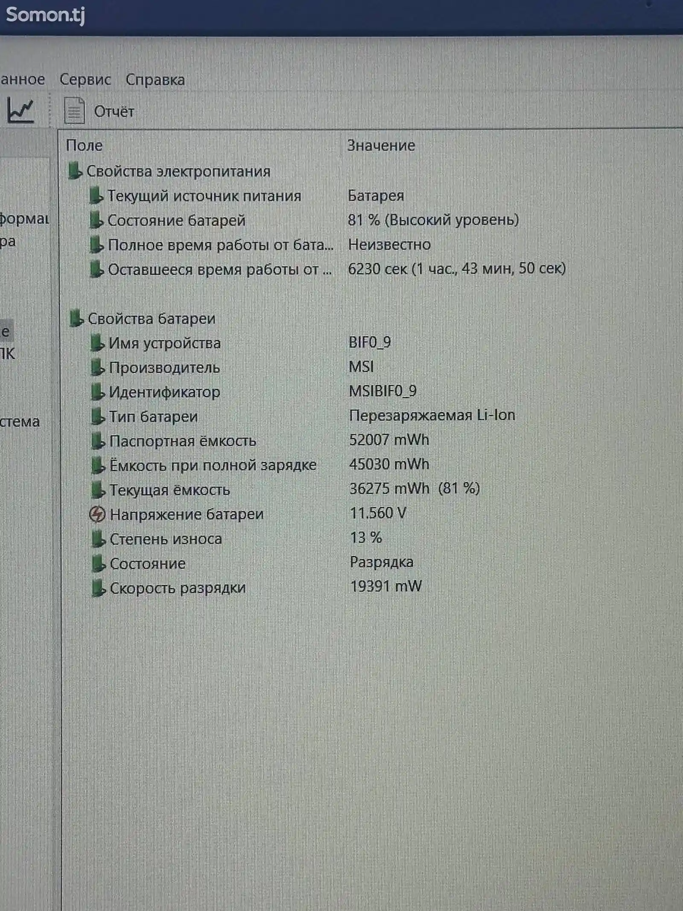Select the Текущий источник питания row
The width and height of the screenshot is (683, 911).
pyautogui.click(x=204, y=196)
